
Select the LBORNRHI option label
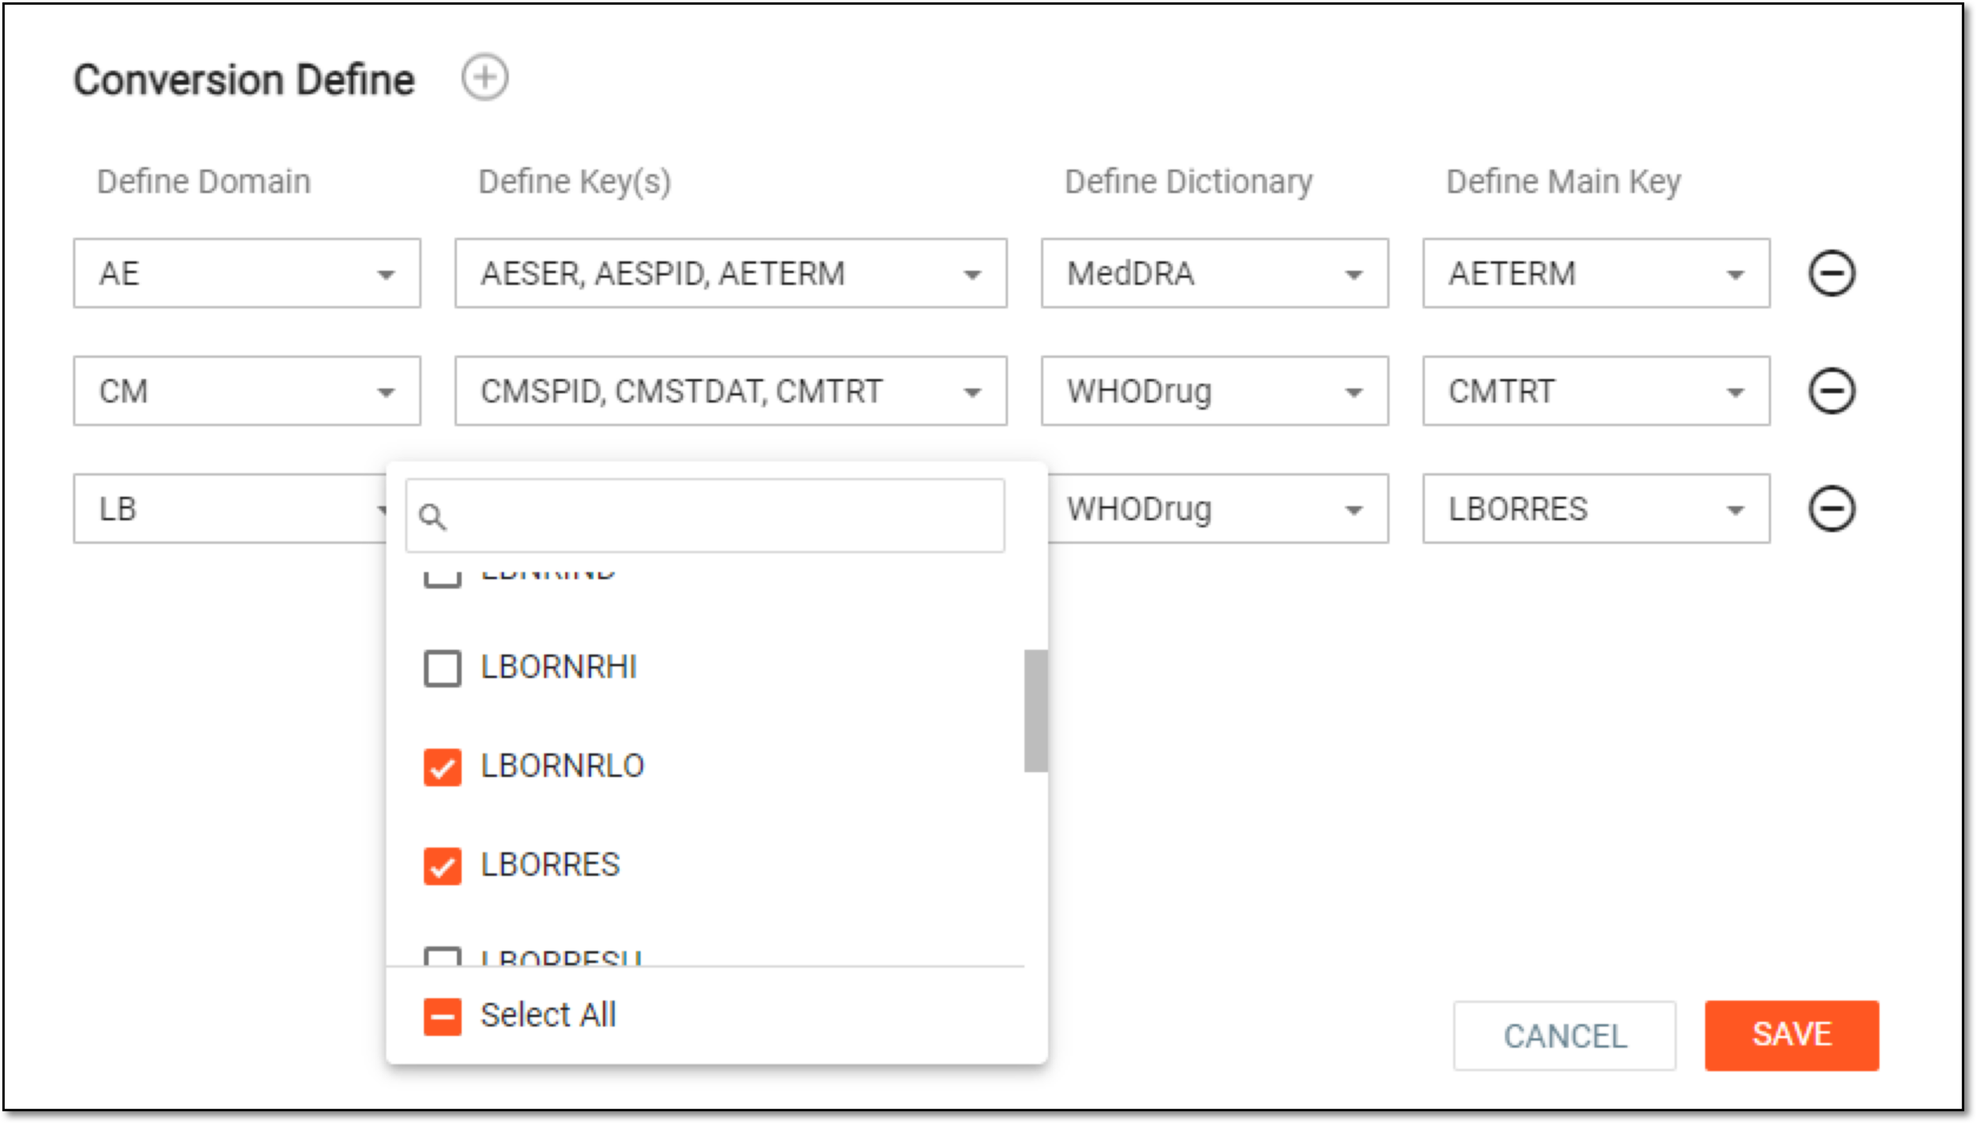tap(559, 668)
